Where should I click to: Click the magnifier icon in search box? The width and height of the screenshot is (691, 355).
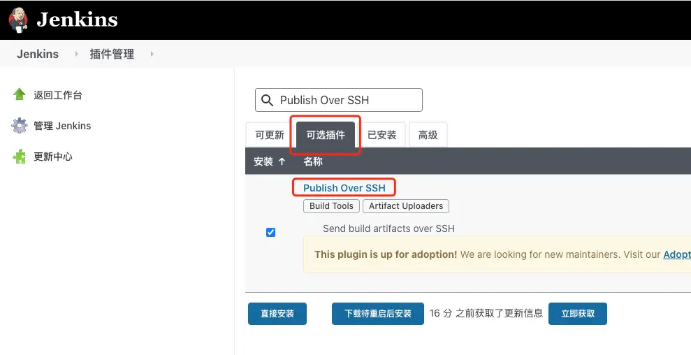267,100
